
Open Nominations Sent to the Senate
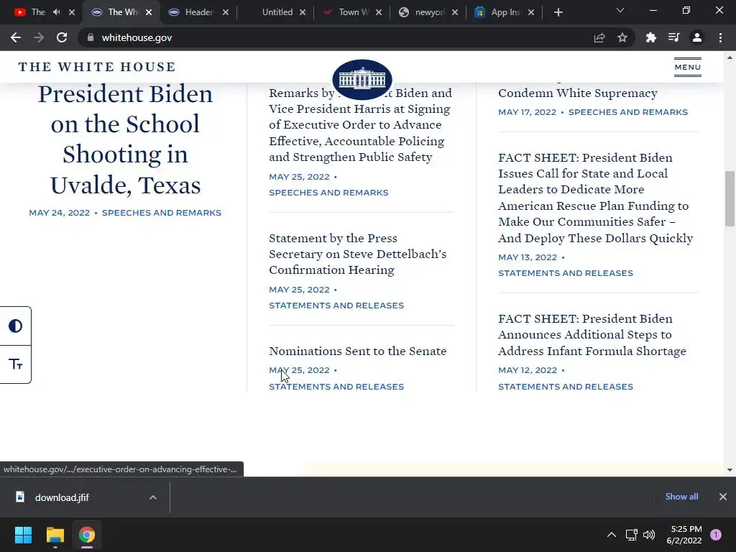pyautogui.click(x=358, y=351)
